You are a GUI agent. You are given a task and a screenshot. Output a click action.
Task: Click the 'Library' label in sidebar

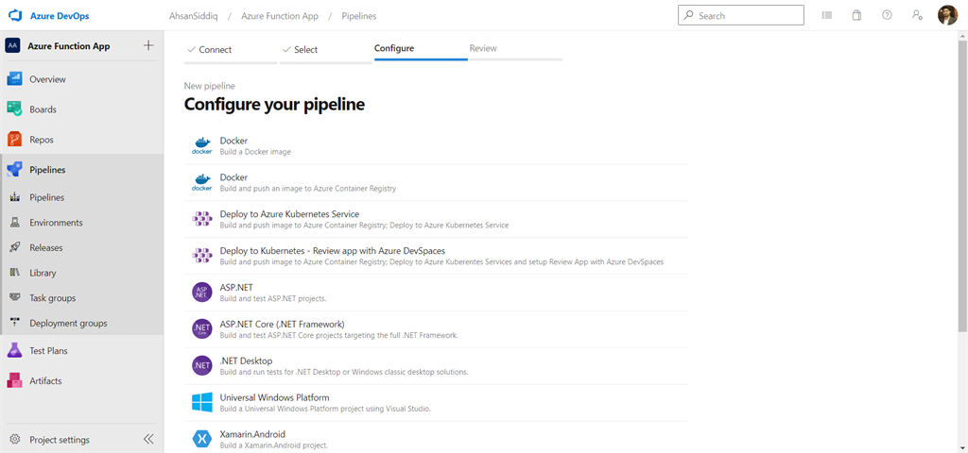coord(43,273)
